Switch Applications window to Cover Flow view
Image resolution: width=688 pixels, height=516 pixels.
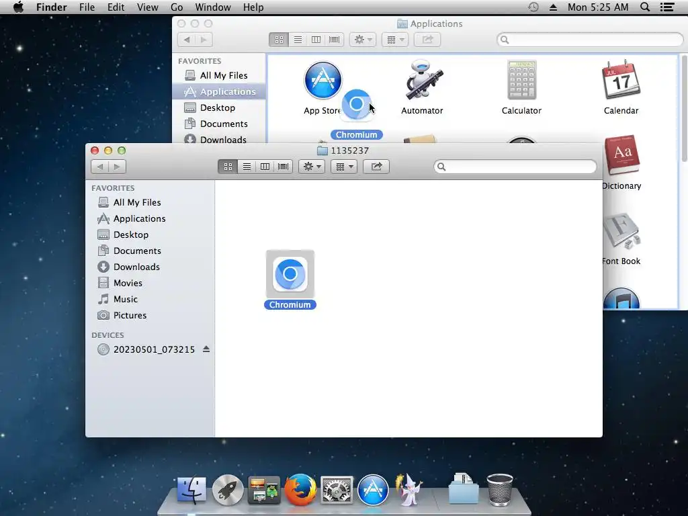335,40
